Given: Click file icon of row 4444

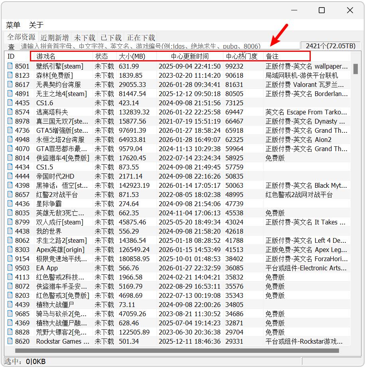Looking at the screenshot, I should coord(10,176).
